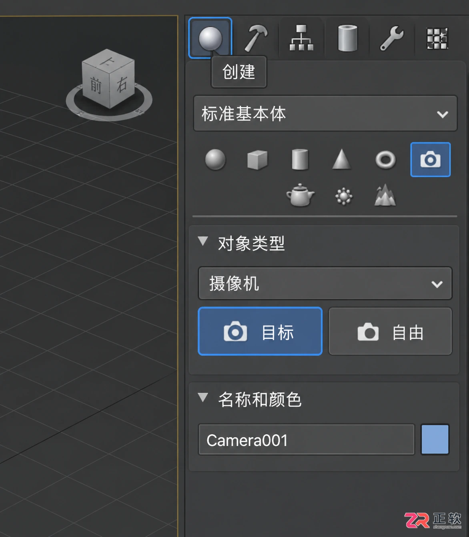Screen dimensions: 469x537
Task: Select the Cameras category icon
Action: coord(430,160)
